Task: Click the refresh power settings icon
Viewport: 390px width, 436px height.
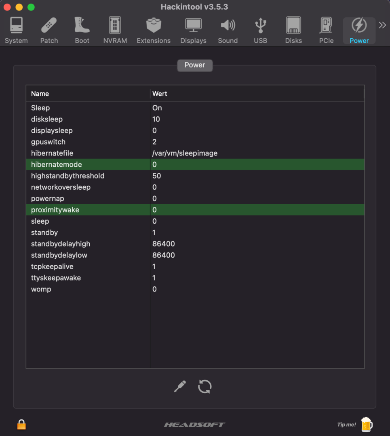Action: pyautogui.click(x=205, y=386)
